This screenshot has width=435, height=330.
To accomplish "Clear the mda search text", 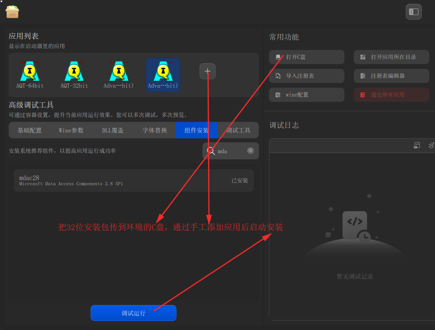I will click(250, 151).
